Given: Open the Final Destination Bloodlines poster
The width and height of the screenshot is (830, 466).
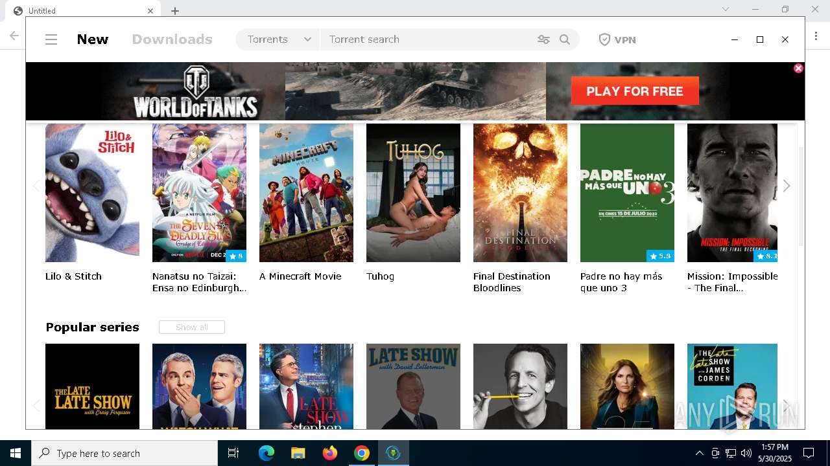Looking at the screenshot, I should pyautogui.click(x=520, y=193).
